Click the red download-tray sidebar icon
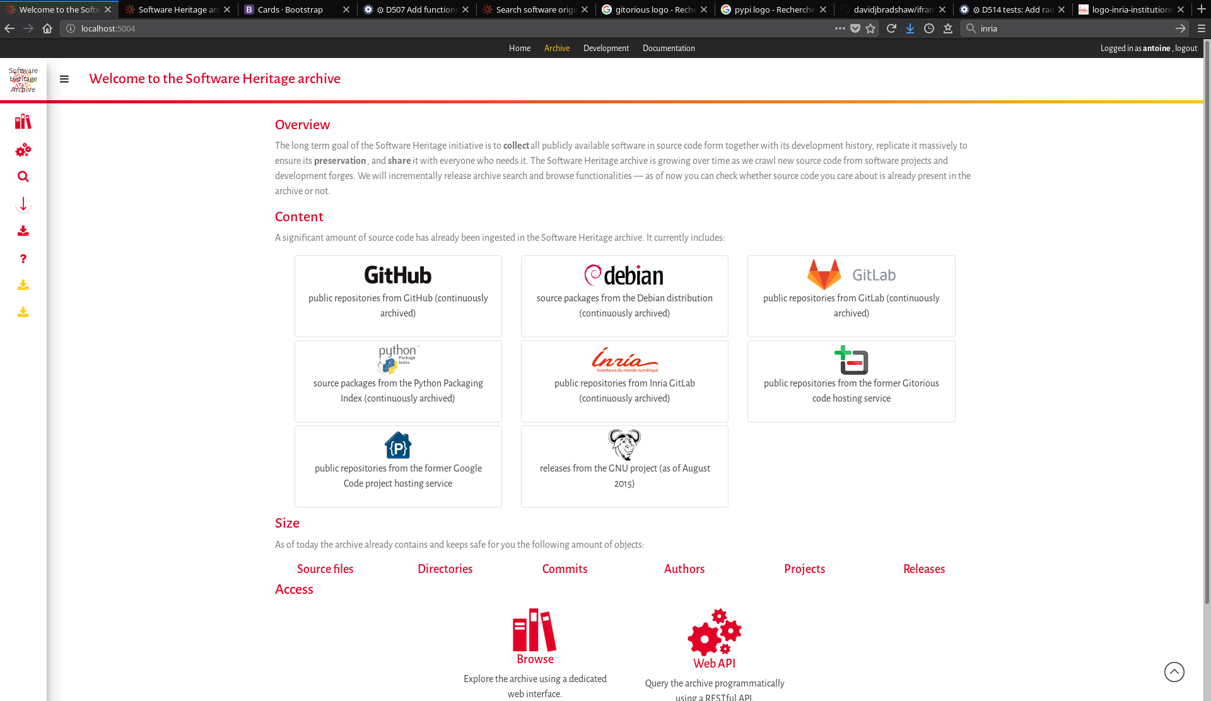The width and height of the screenshot is (1211, 701). coord(23,231)
